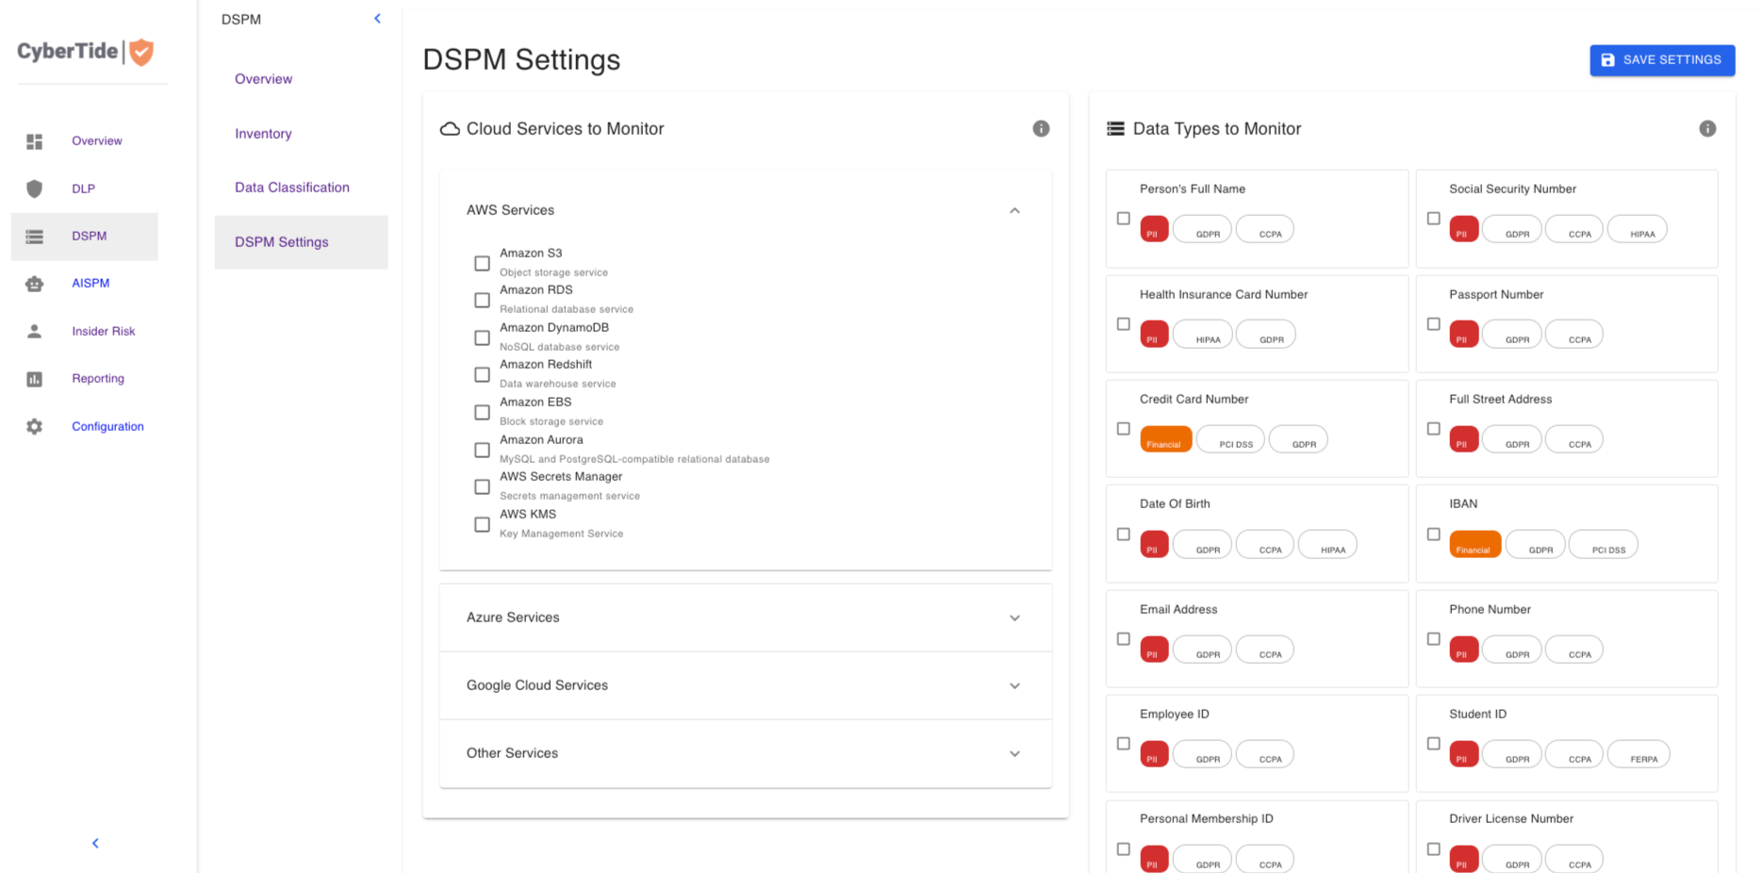
Task: Click the DLP shield icon in sidebar
Action: click(35, 189)
